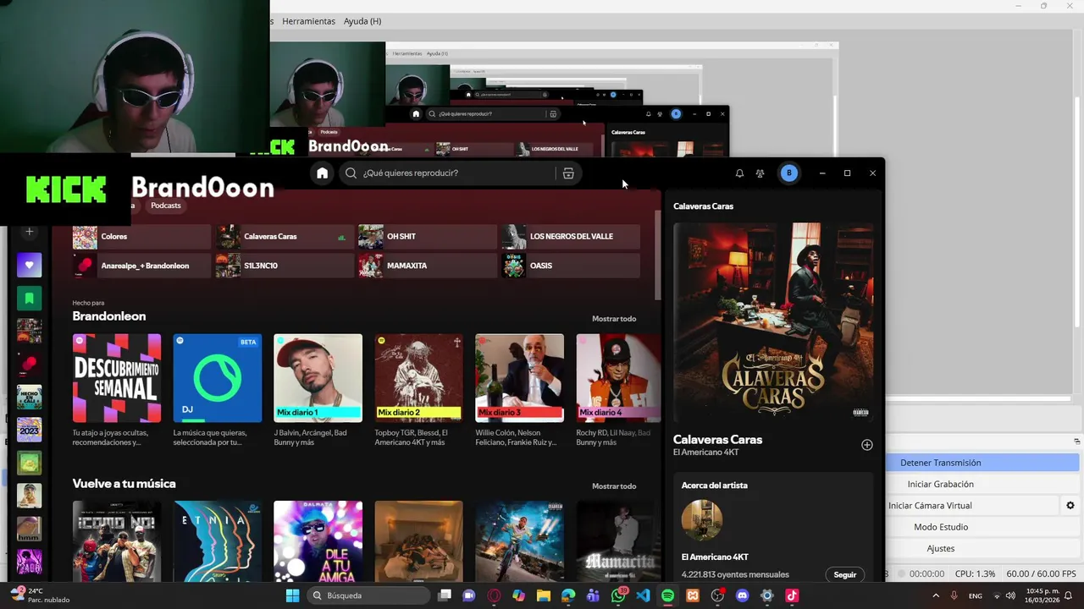Switch to Spotify via its taskbar icon

point(667,595)
